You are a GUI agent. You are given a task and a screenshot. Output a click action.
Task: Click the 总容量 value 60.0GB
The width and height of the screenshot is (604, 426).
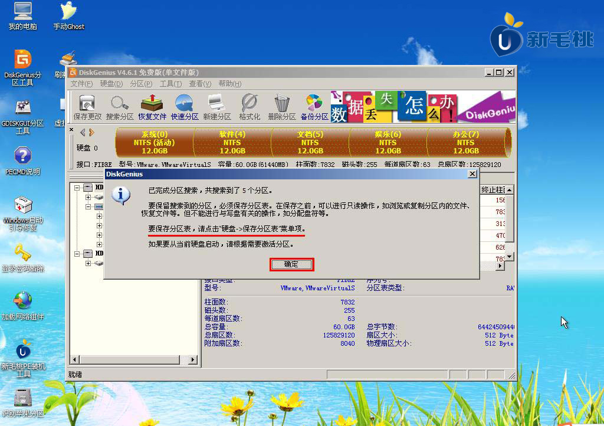pyautogui.click(x=344, y=327)
